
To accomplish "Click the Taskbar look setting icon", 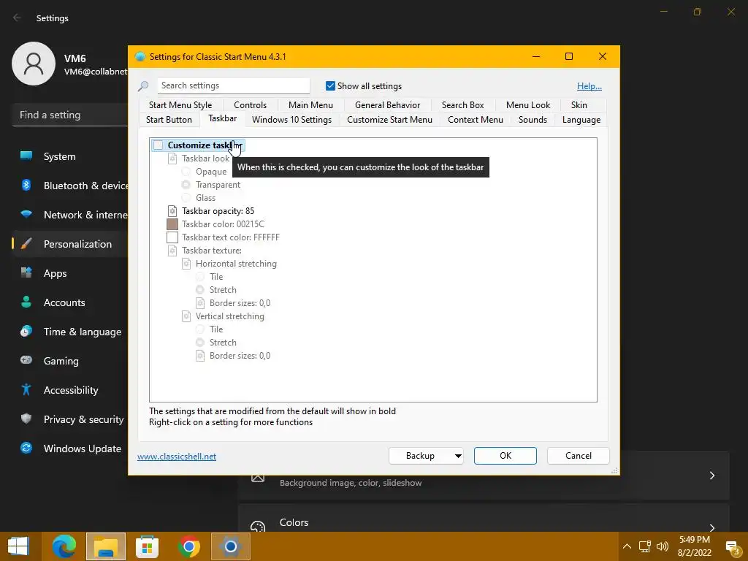I will coord(172,159).
